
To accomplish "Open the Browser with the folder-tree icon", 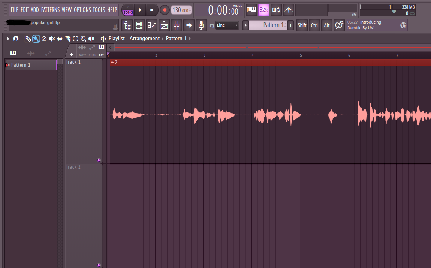I will 127,25.
